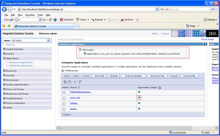The width and height of the screenshot is (220, 136).
Task: Click the 8 blocked popup blocker icon
Action: tap(66, 20)
